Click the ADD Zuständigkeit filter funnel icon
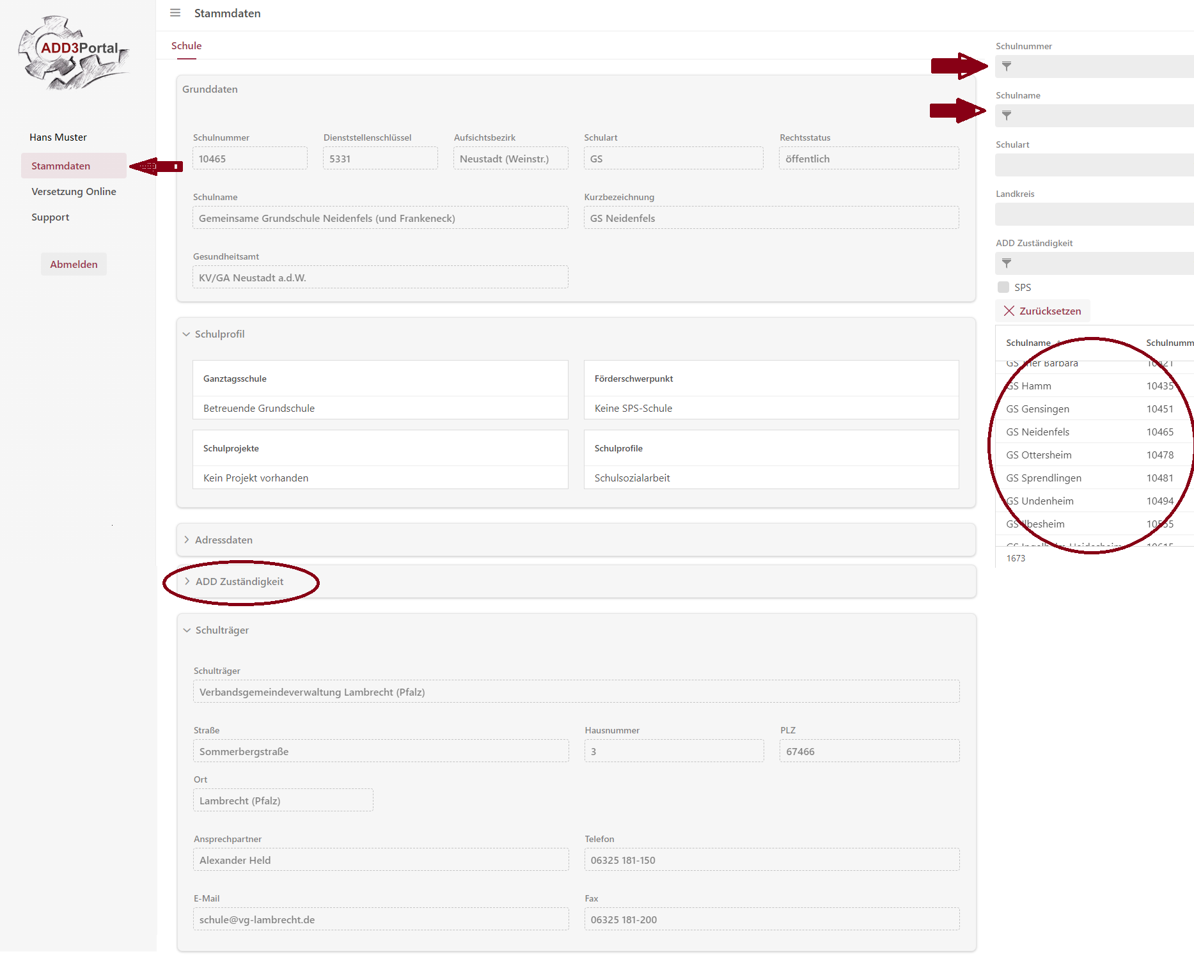 (1007, 263)
